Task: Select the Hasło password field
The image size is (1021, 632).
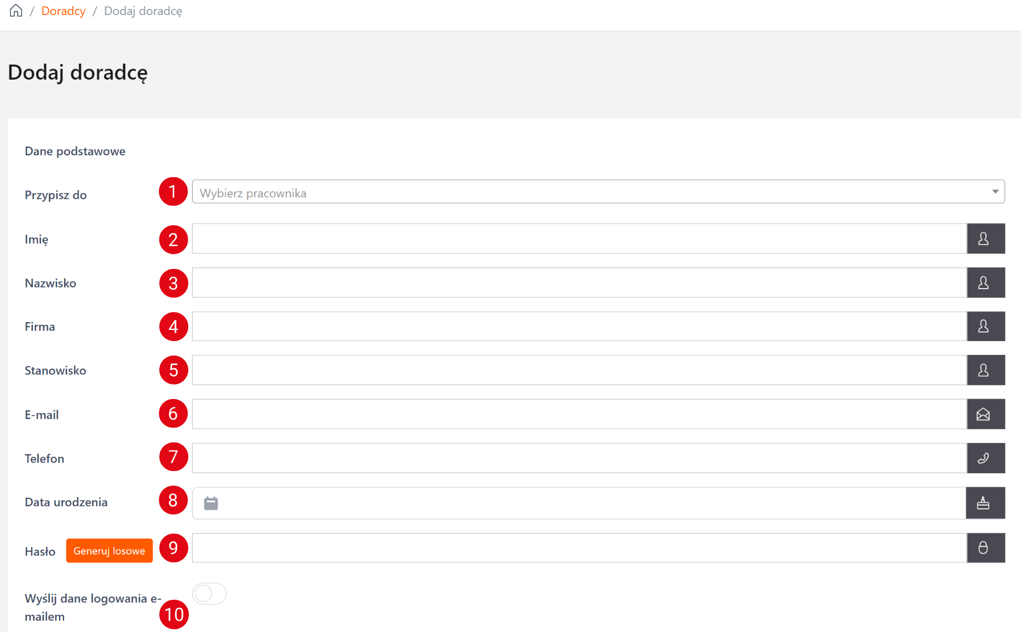Action: coord(579,548)
